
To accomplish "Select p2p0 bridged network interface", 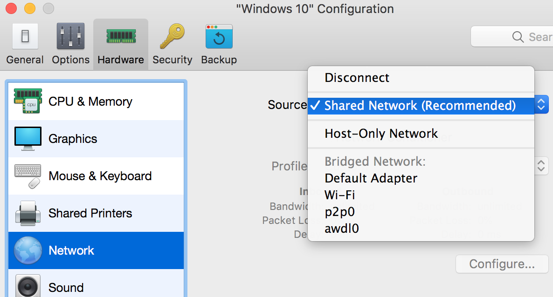I will pos(339,212).
